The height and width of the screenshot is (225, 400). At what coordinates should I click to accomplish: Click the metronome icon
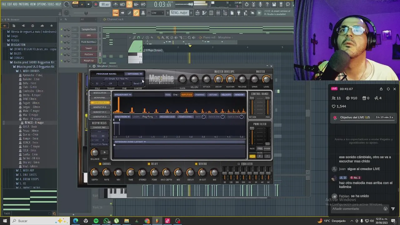tap(116, 4)
